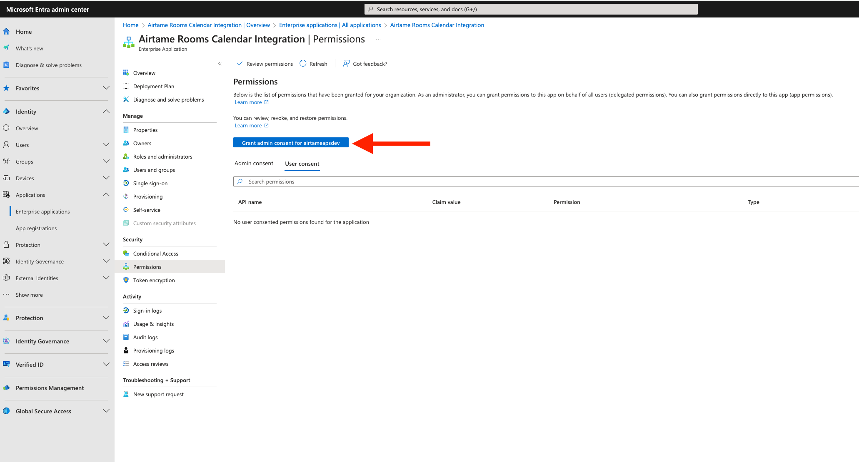This screenshot has height=462, width=859.
Task: Expand the Favorites section chevron
Action: [x=106, y=88]
